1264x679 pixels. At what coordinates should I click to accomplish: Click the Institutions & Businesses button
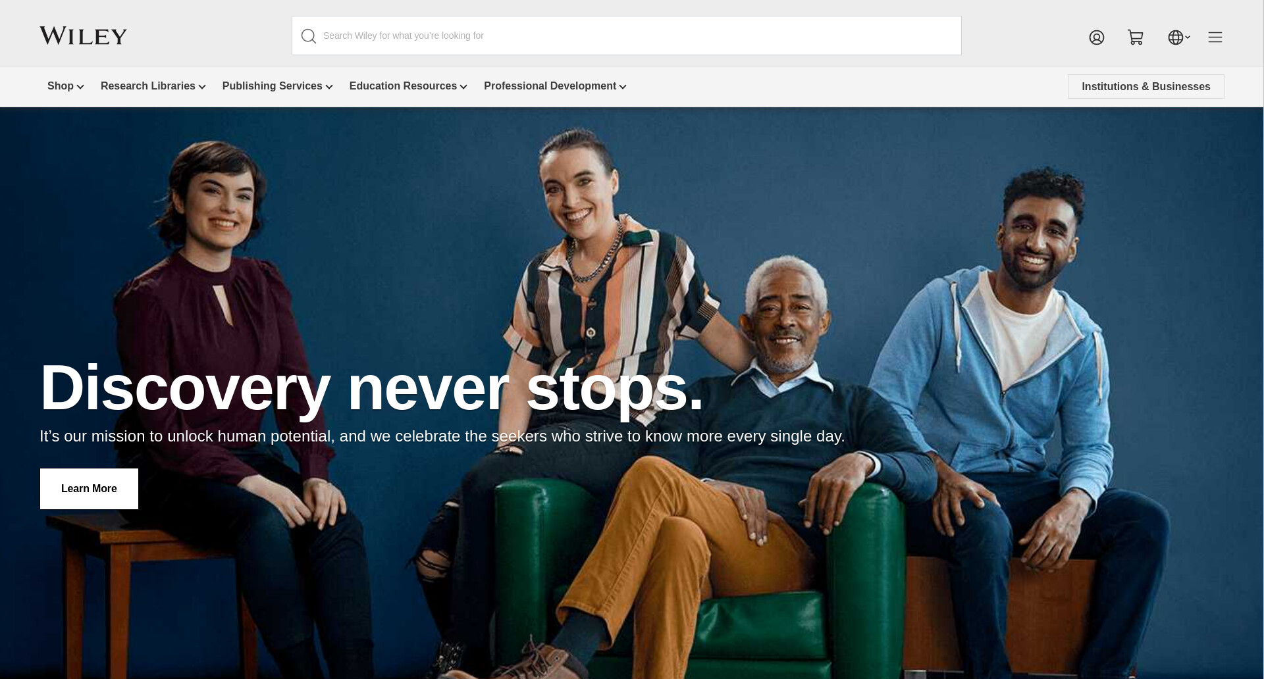1146,87
